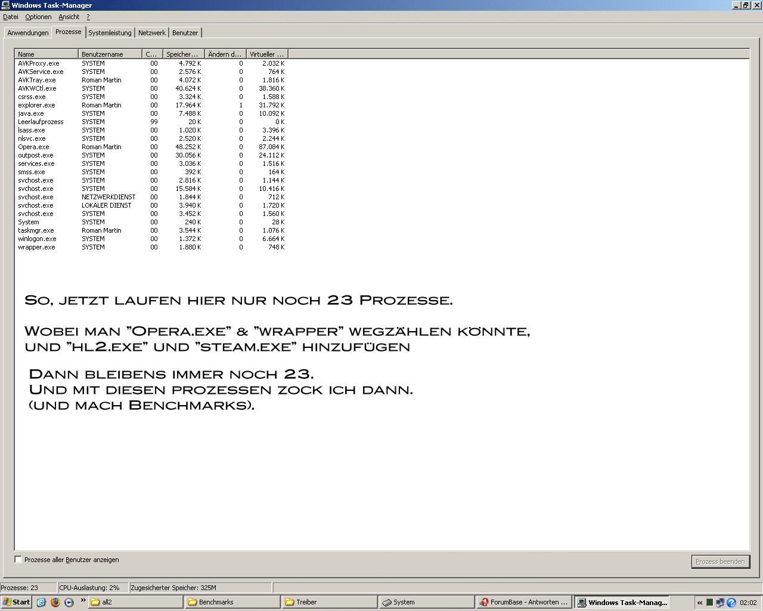This screenshot has height=611, width=763.
Task: Select svchost.exe using 15.584 K memory
Action: 151,189
